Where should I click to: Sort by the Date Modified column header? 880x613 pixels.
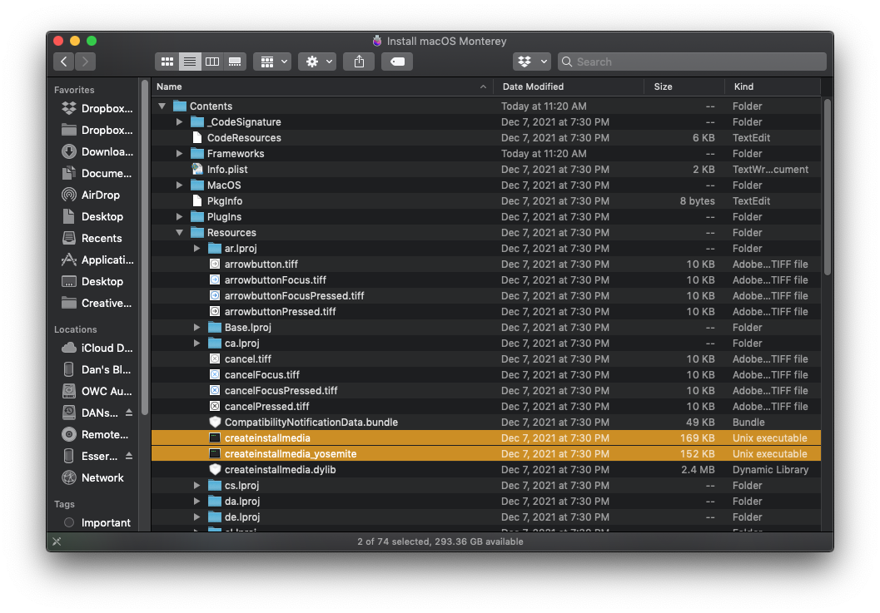tap(569, 87)
